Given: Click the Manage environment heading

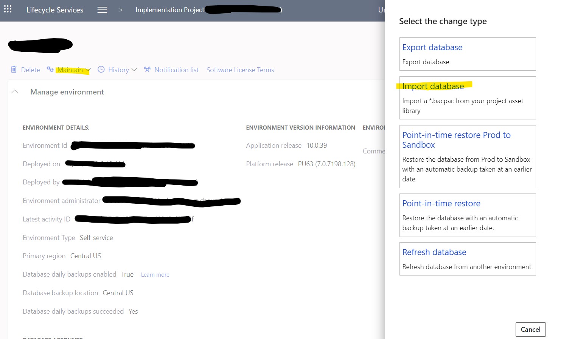Looking at the screenshot, I should click(x=67, y=92).
